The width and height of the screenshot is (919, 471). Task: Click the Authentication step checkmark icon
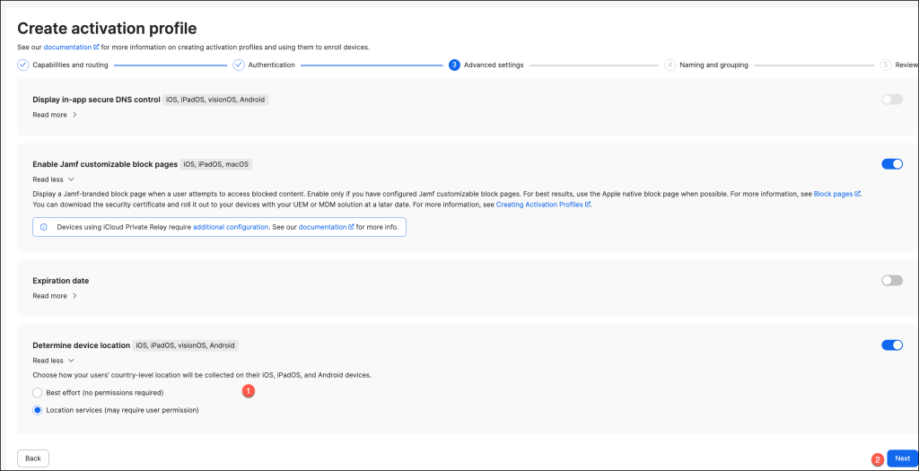point(239,65)
